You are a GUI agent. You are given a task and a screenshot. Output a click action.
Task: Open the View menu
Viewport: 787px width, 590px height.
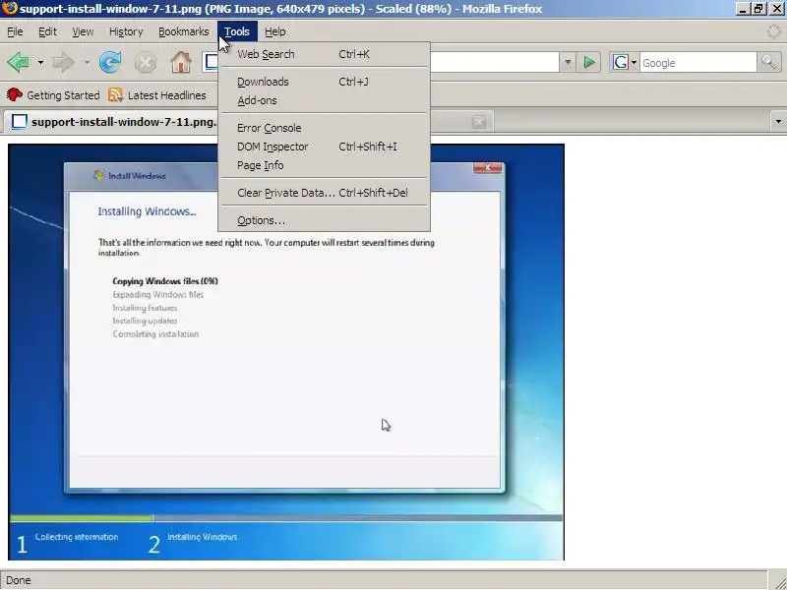click(83, 31)
